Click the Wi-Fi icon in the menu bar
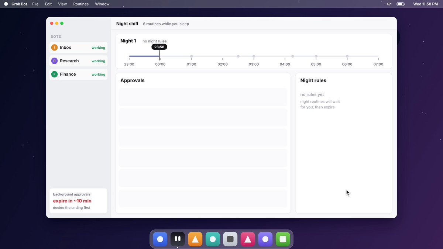443x249 pixels. [x=389, y=4]
